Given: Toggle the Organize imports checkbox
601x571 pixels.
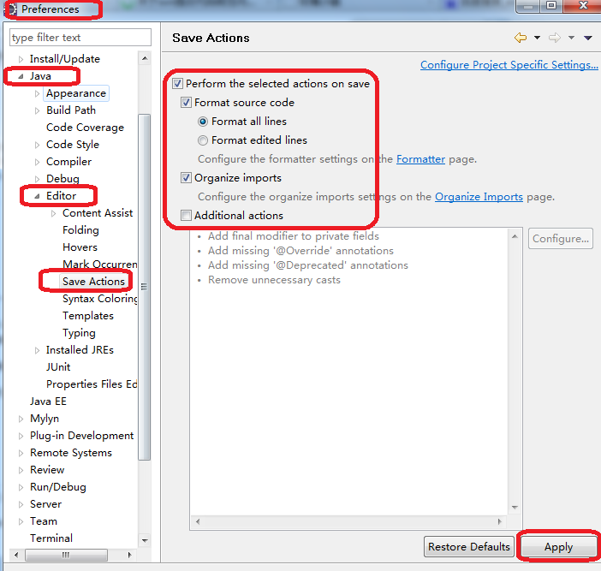Looking at the screenshot, I should (x=186, y=178).
